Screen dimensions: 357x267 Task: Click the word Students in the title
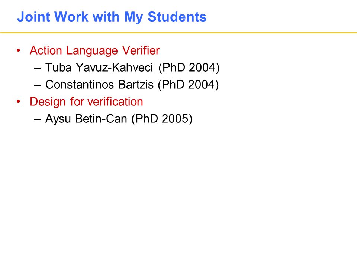pos(177,17)
